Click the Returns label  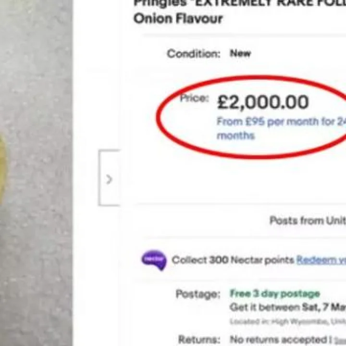[x=199, y=339]
